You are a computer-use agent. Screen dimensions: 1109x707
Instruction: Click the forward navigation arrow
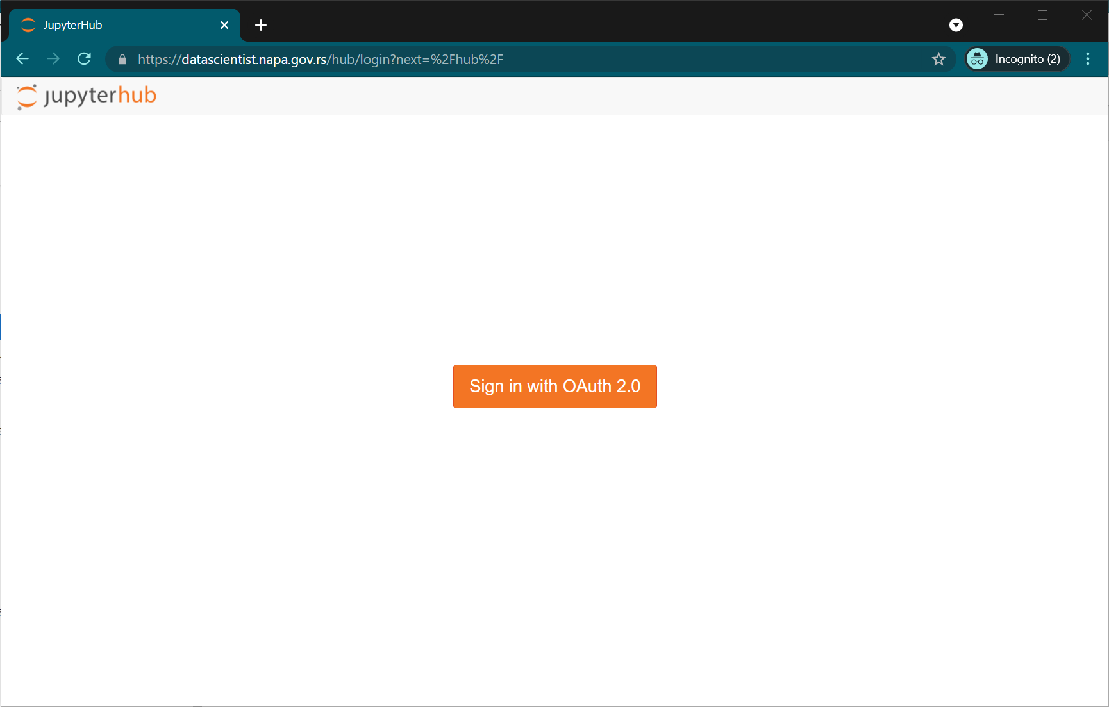[x=53, y=58]
